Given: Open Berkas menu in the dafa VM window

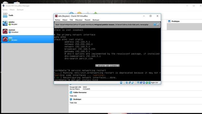Looking at the screenshot, I should pos(57,20).
